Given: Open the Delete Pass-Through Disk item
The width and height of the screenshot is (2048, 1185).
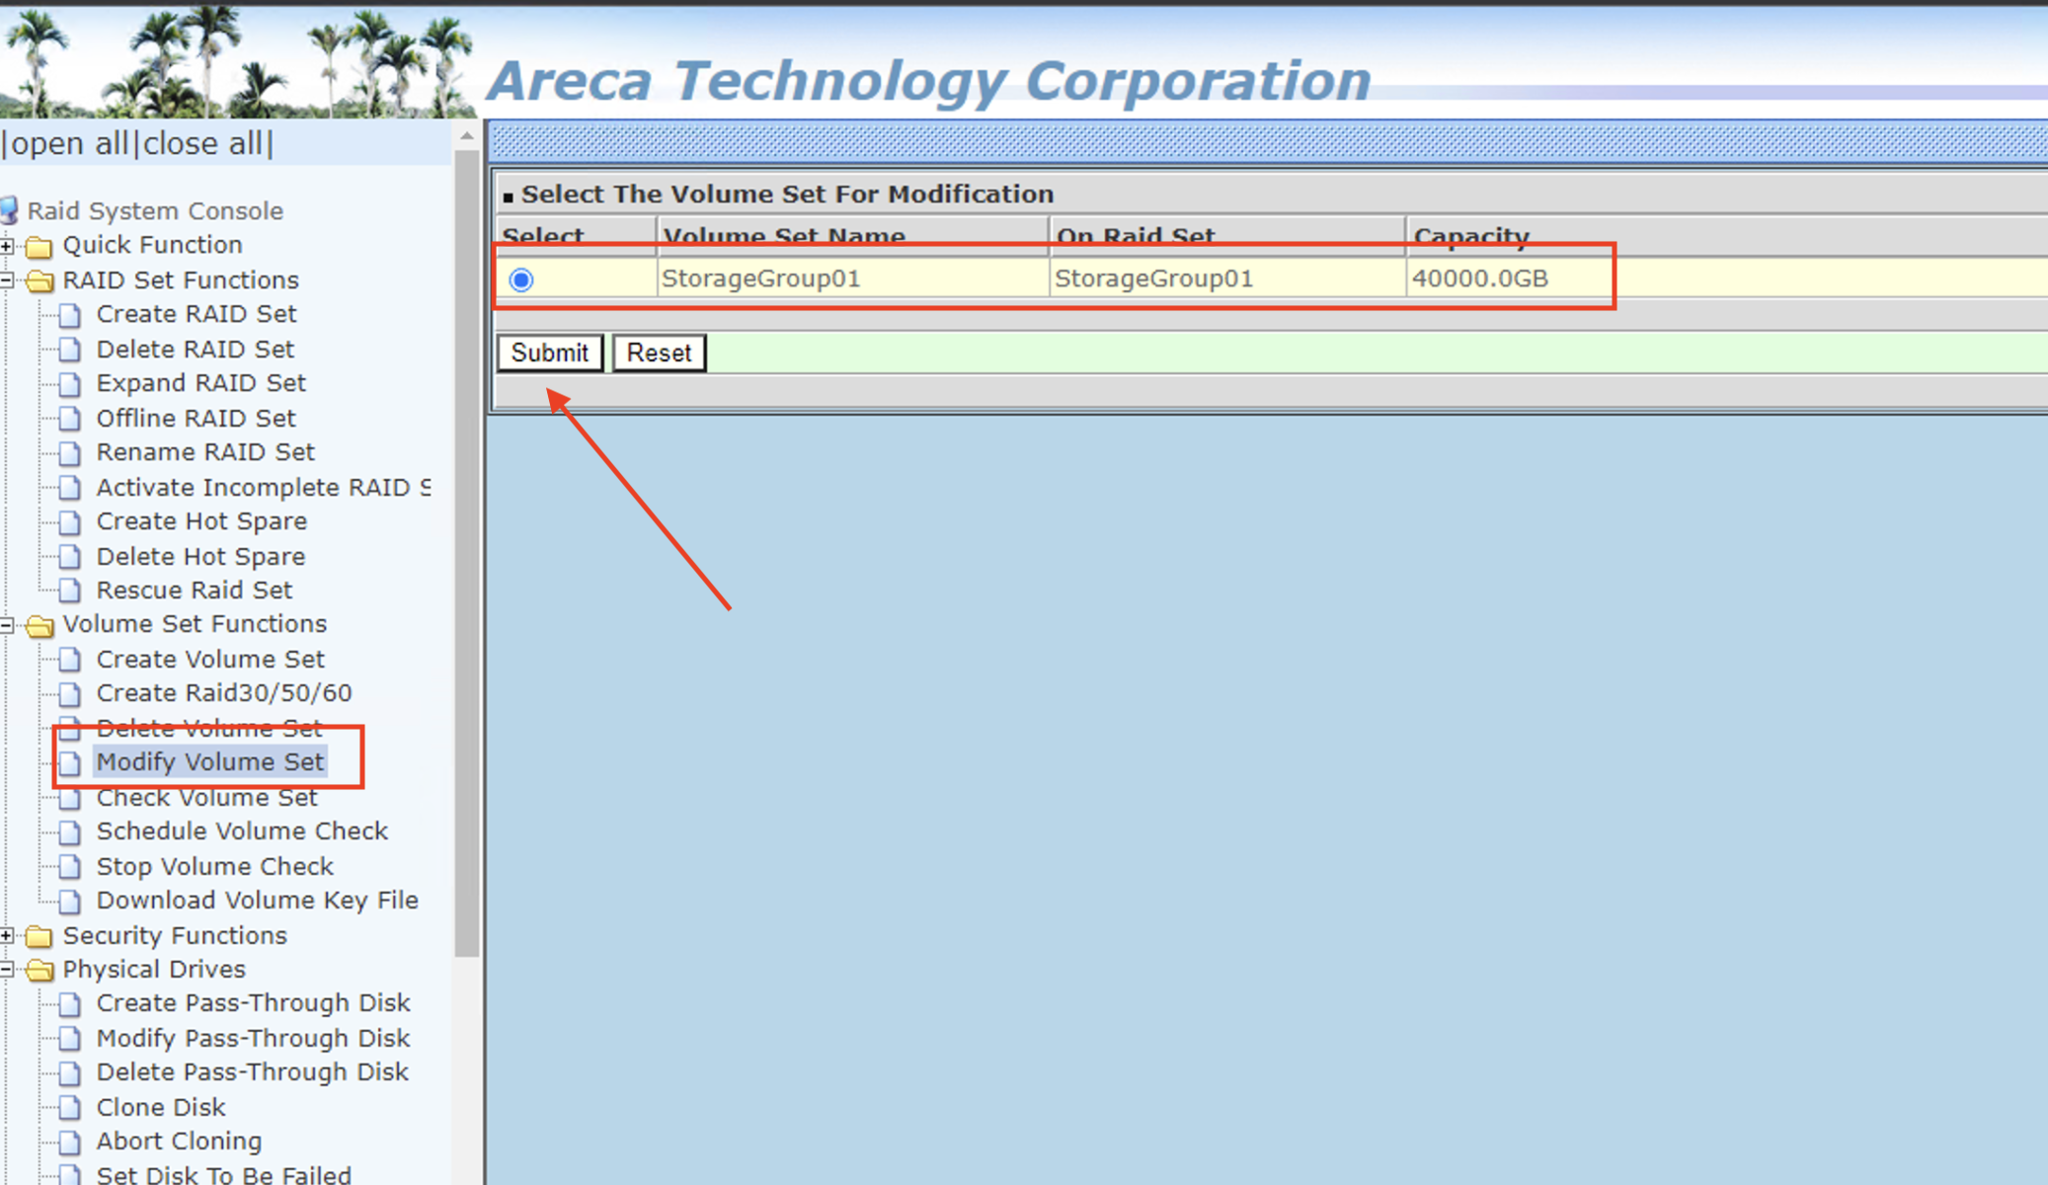Looking at the screenshot, I should click(253, 1072).
